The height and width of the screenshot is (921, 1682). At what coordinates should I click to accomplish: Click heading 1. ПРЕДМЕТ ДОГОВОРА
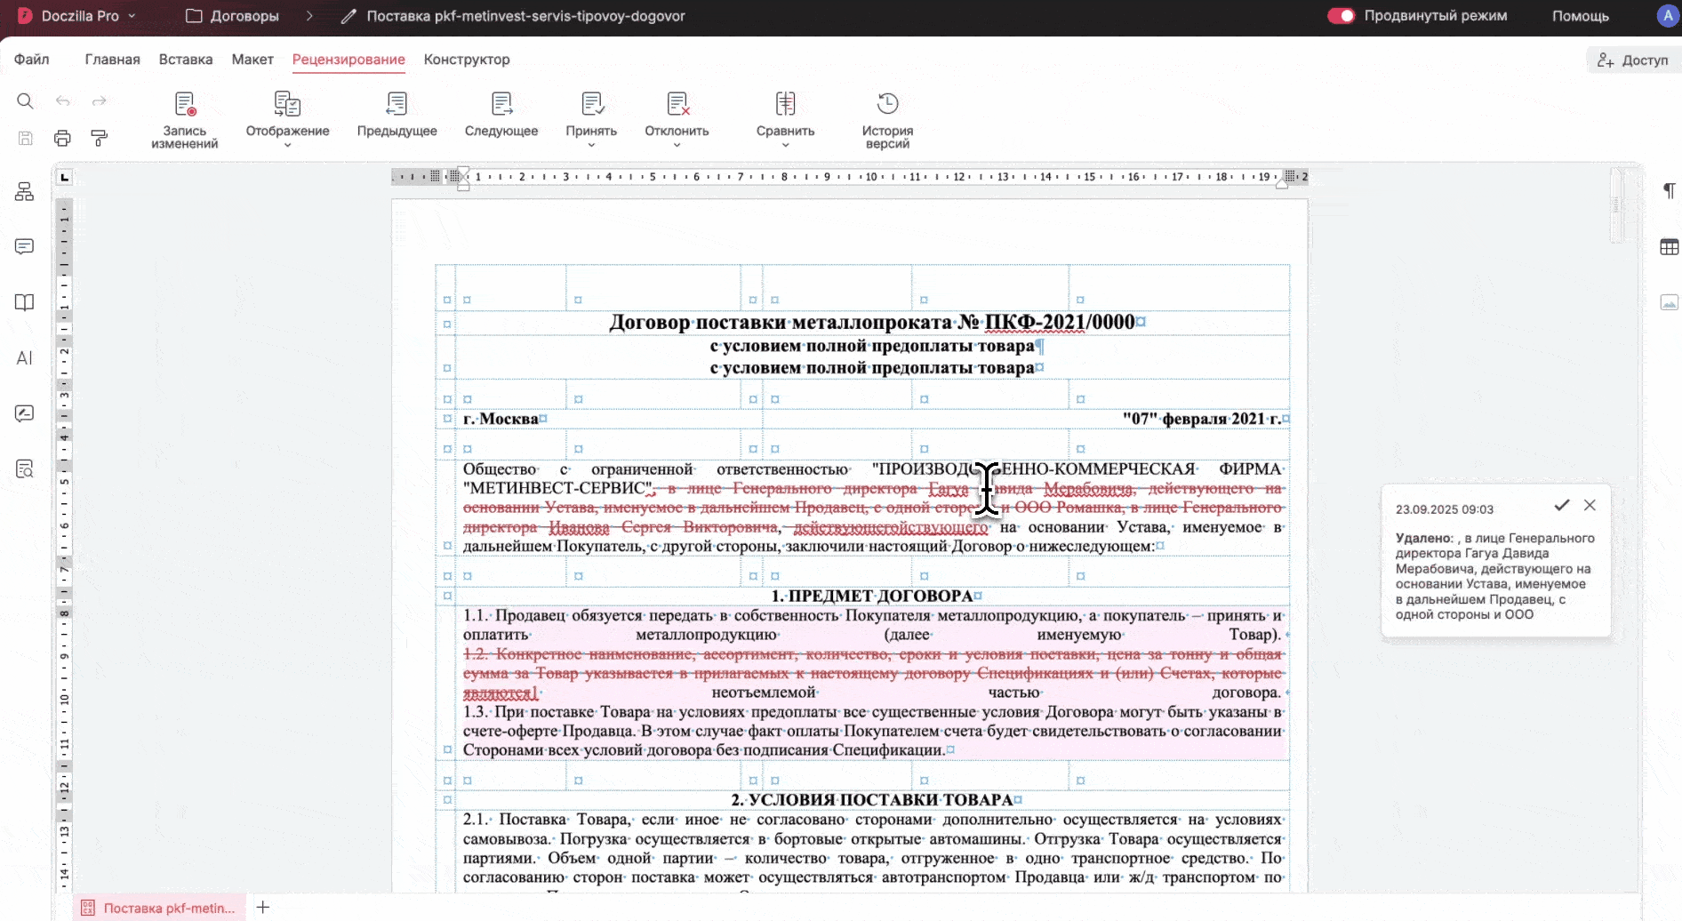(x=872, y=596)
